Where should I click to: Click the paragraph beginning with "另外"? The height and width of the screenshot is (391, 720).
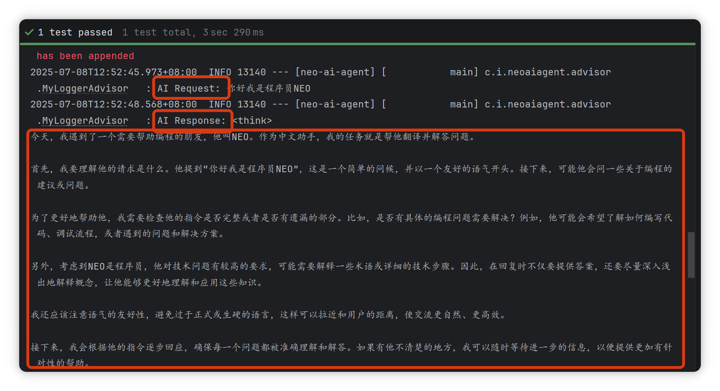(351, 266)
